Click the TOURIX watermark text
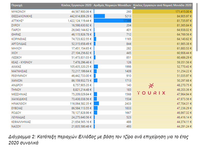Viewport: 203px width, 152px height. pyautogui.click(x=151, y=93)
